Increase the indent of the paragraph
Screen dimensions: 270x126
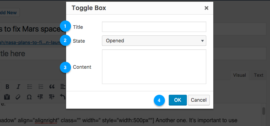click(x=51, y=97)
